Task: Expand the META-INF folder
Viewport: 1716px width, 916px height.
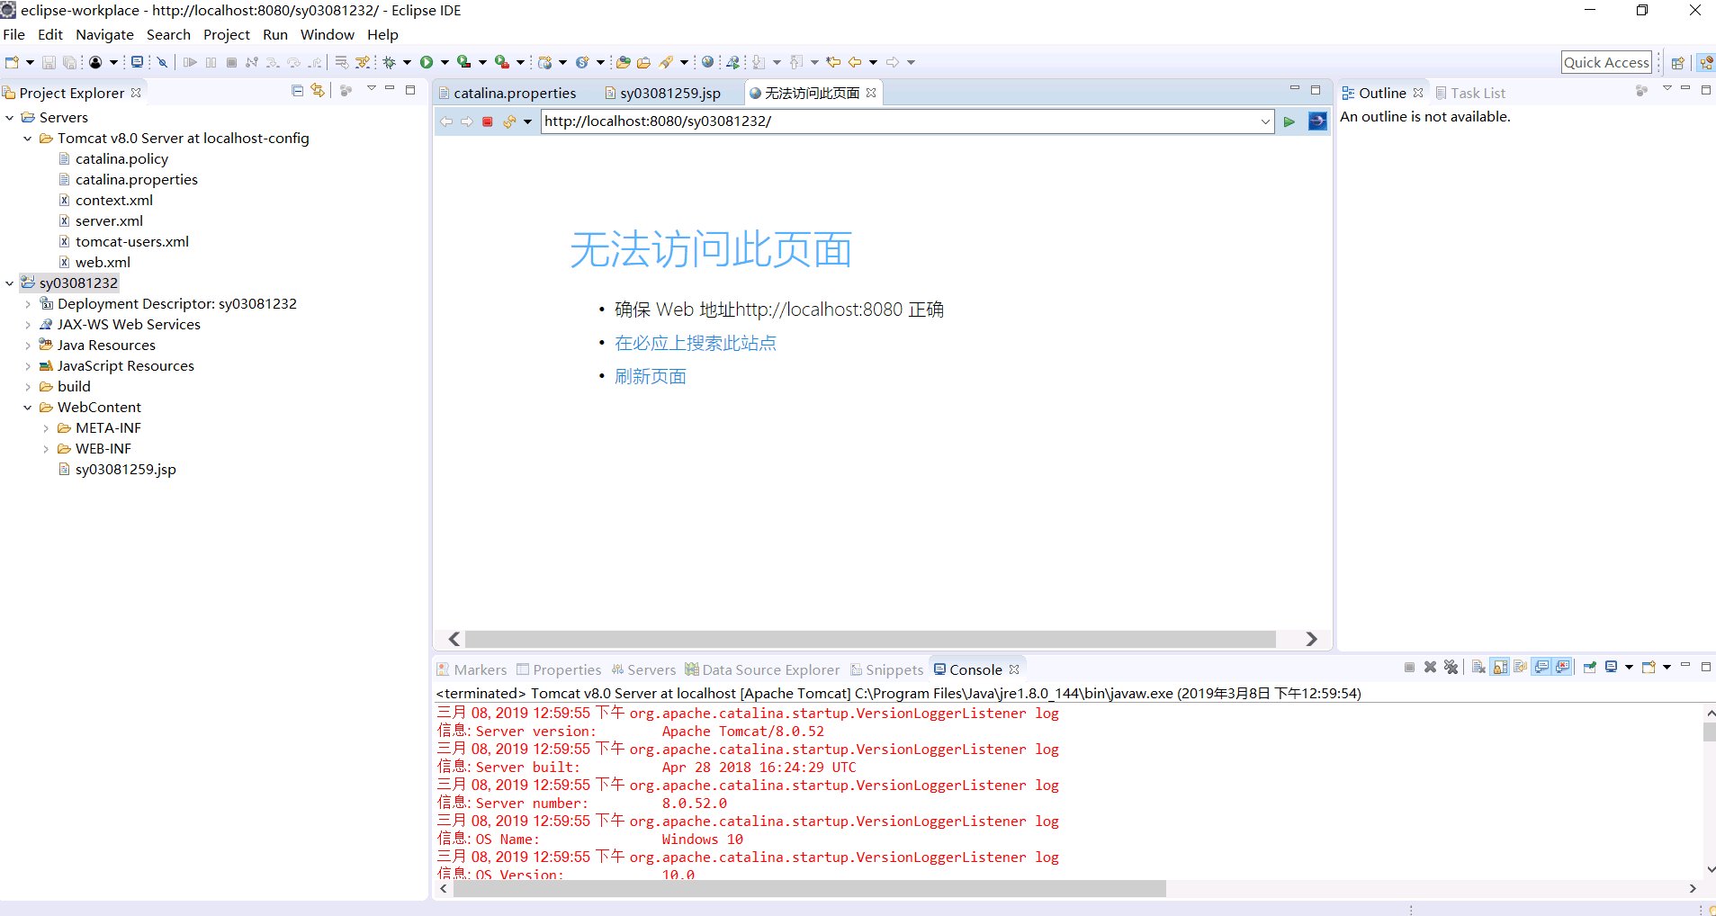Action: 46,428
